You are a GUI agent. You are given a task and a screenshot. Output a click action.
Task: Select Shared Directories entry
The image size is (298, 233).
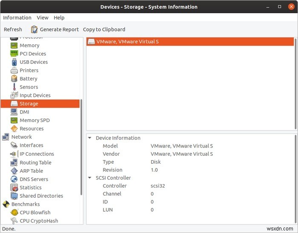pos(41,196)
